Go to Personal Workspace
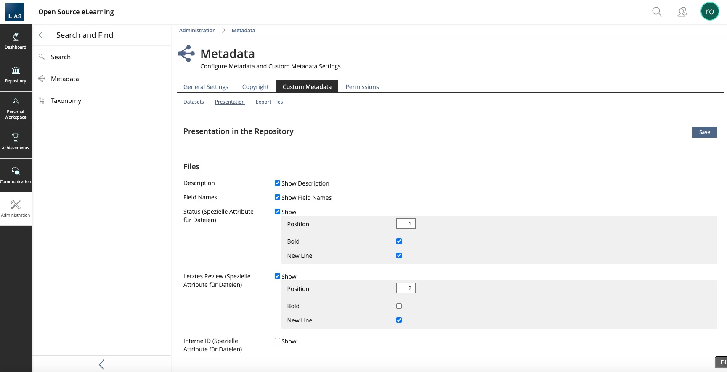This screenshot has width=727, height=372. [16, 108]
